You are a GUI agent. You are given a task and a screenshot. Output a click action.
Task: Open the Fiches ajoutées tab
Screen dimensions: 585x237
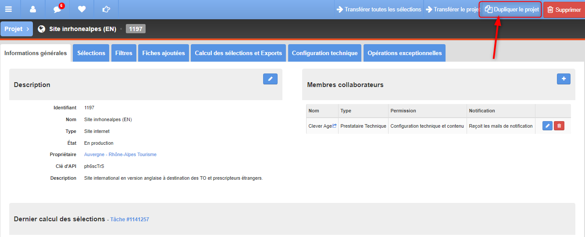point(164,53)
